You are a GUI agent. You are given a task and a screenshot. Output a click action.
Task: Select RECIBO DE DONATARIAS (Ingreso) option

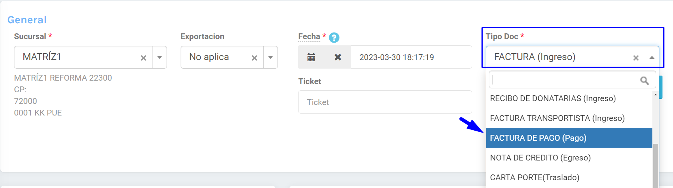[x=553, y=98]
